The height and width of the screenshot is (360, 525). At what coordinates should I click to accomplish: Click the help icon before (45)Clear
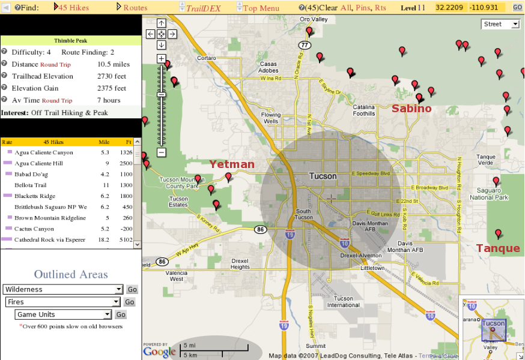tap(302, 7)
